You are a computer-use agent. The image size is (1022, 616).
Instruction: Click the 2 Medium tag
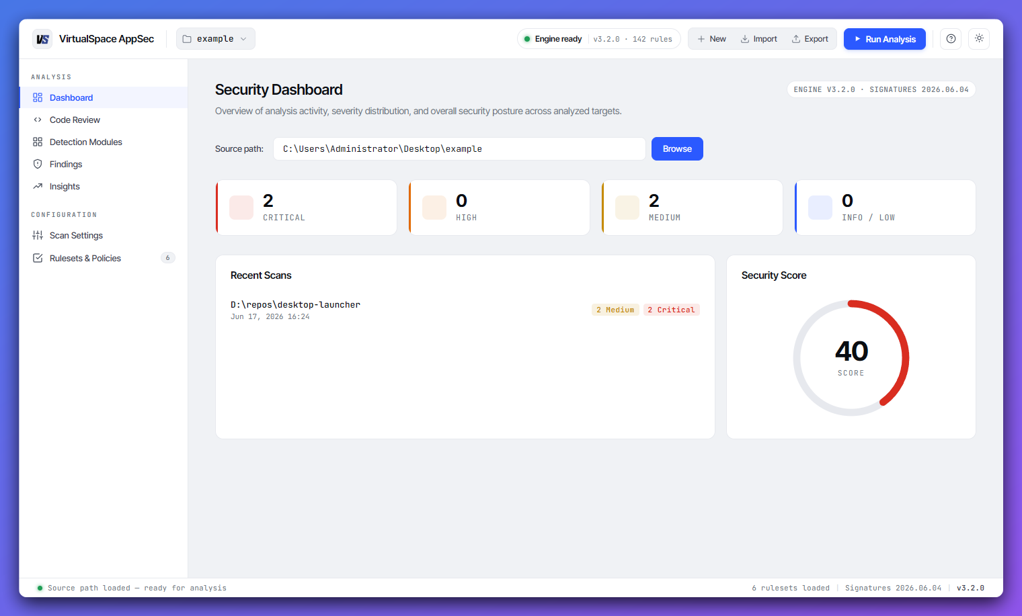(615, 310)
